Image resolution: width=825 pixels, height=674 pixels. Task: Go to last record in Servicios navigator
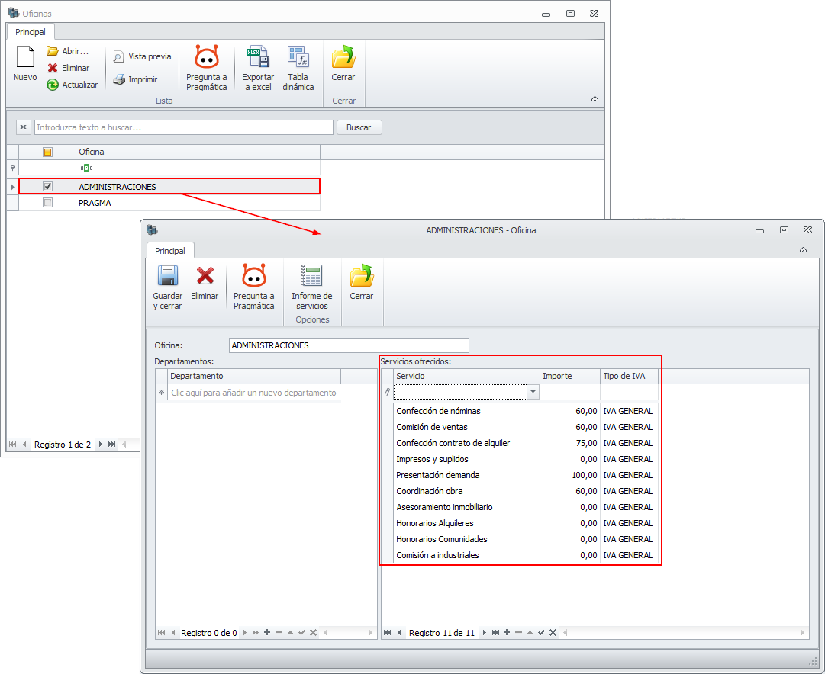[495, 633]
